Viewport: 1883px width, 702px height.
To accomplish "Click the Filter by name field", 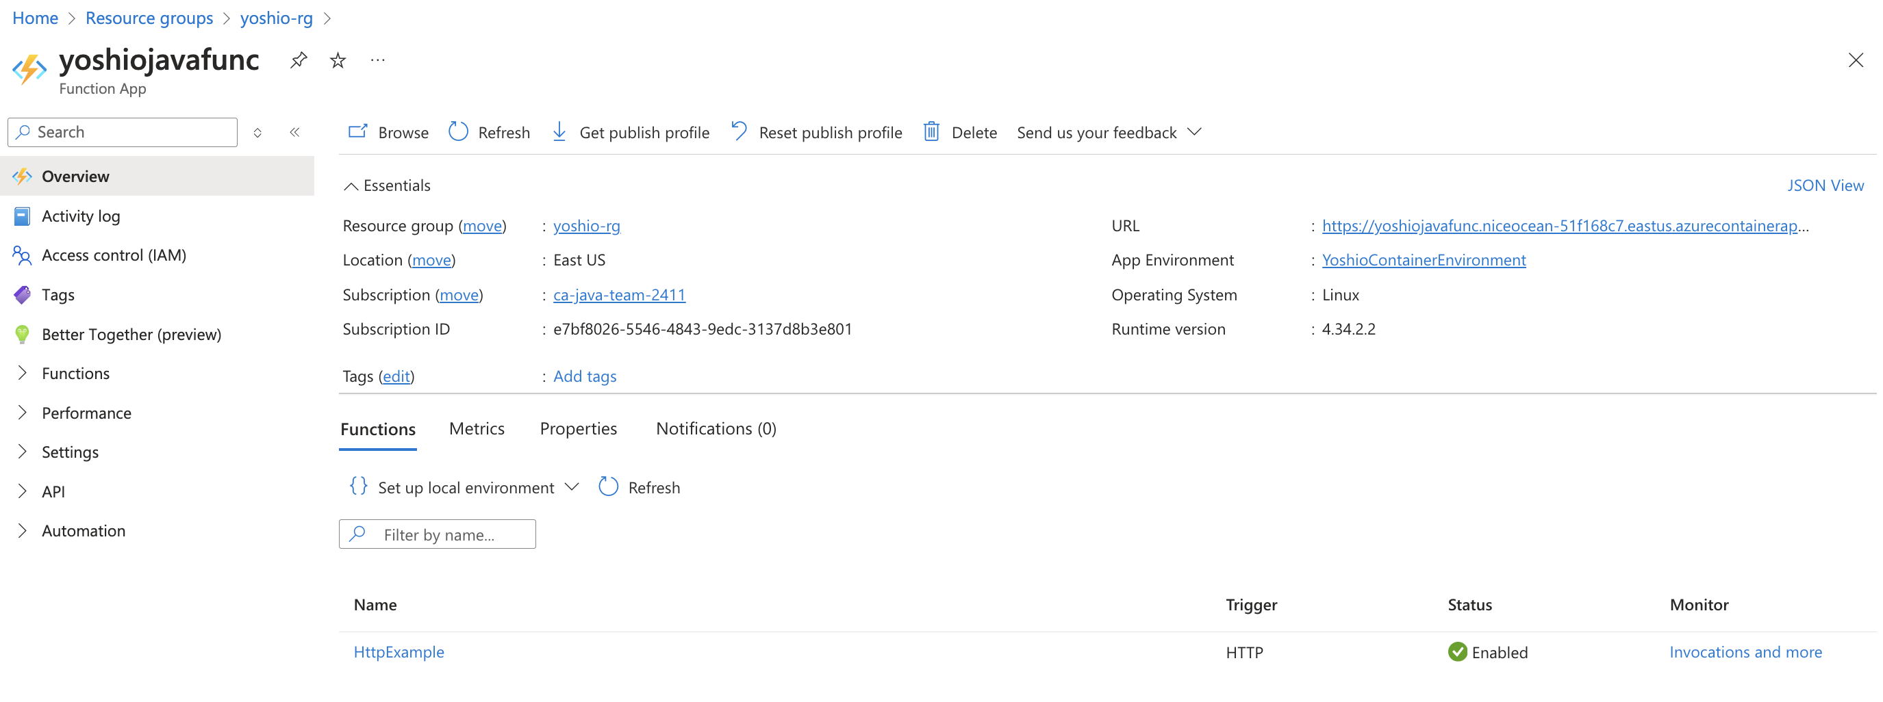I will tap(446, 535).
